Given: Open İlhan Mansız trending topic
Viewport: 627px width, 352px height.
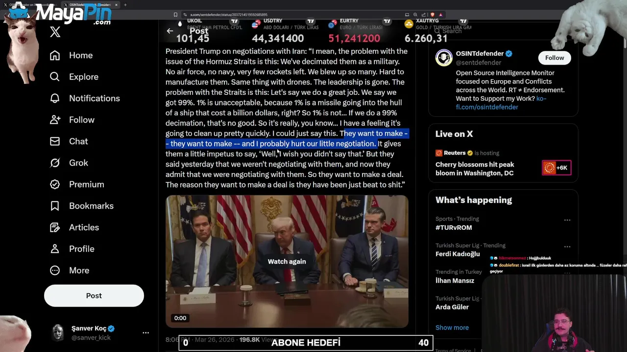Looking at the screenshot, I should click(x=455, y=281).
